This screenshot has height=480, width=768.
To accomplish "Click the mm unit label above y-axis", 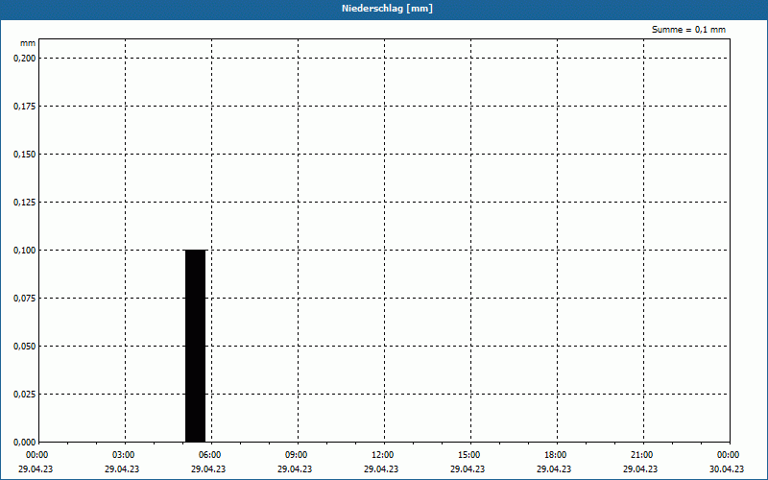I will click(28, 43).
